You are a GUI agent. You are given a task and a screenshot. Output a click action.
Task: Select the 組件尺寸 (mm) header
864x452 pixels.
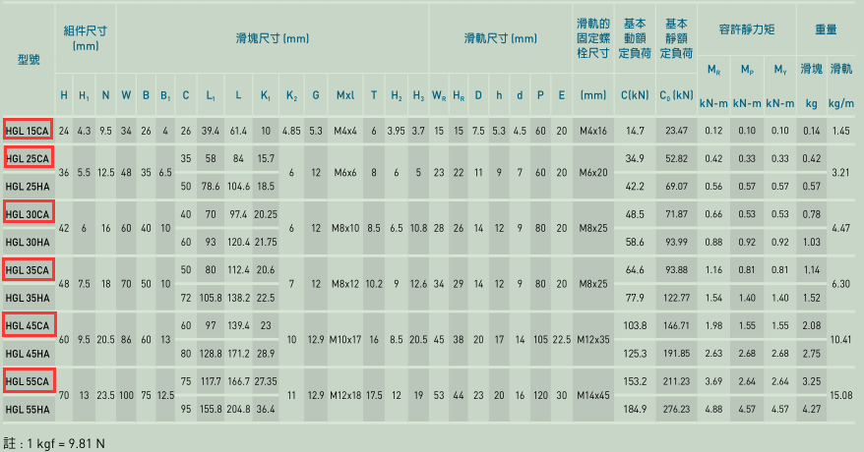point(86,37)
